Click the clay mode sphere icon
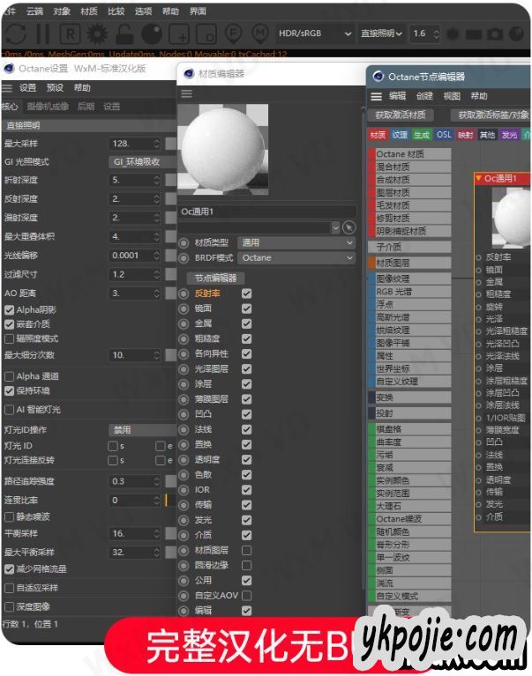The image size is (532, 676). 152,34
